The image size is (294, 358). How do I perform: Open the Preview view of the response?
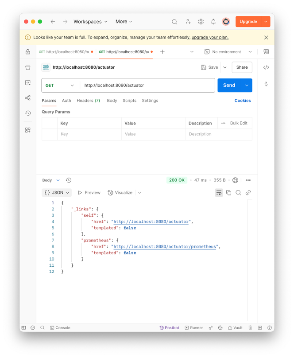coord(89,192)
